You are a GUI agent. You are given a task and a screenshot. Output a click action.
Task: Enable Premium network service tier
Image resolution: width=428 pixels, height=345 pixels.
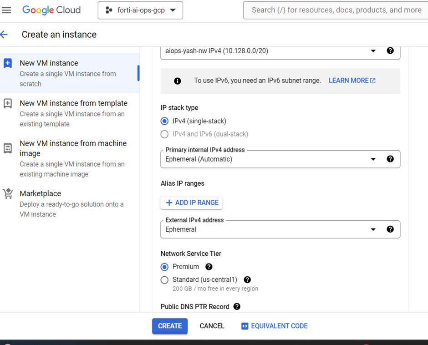click(164, 267)
